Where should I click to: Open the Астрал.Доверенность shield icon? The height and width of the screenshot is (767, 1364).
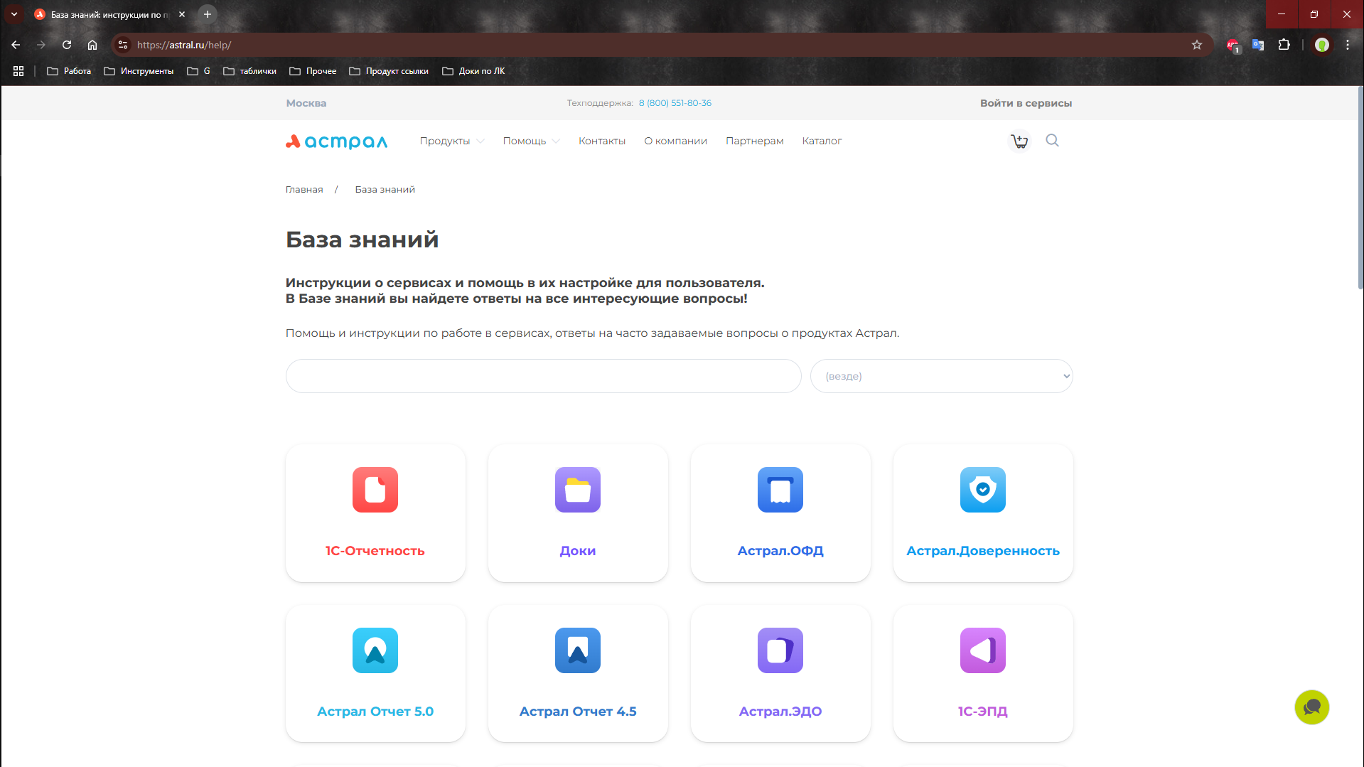click(983, 490)
